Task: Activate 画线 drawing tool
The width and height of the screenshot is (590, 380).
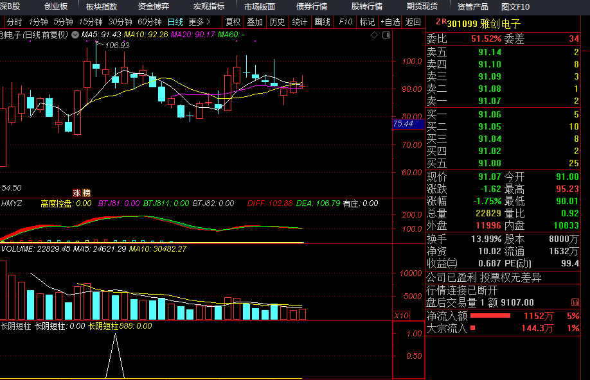Action: [x=322, y=22]
